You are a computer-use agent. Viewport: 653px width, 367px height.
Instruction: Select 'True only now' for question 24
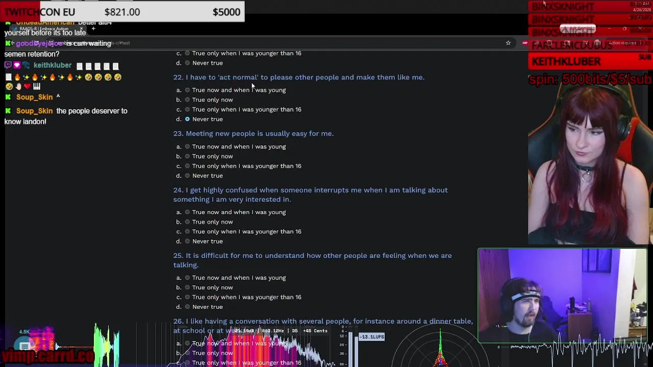pos(187,222)
